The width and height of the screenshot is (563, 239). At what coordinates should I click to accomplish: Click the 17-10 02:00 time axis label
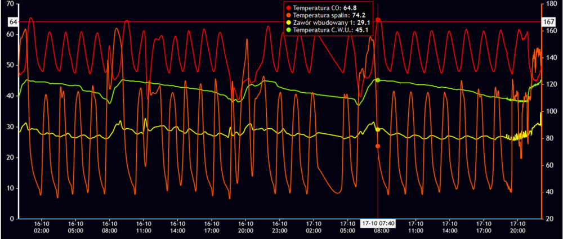click(x=314, y=227)
